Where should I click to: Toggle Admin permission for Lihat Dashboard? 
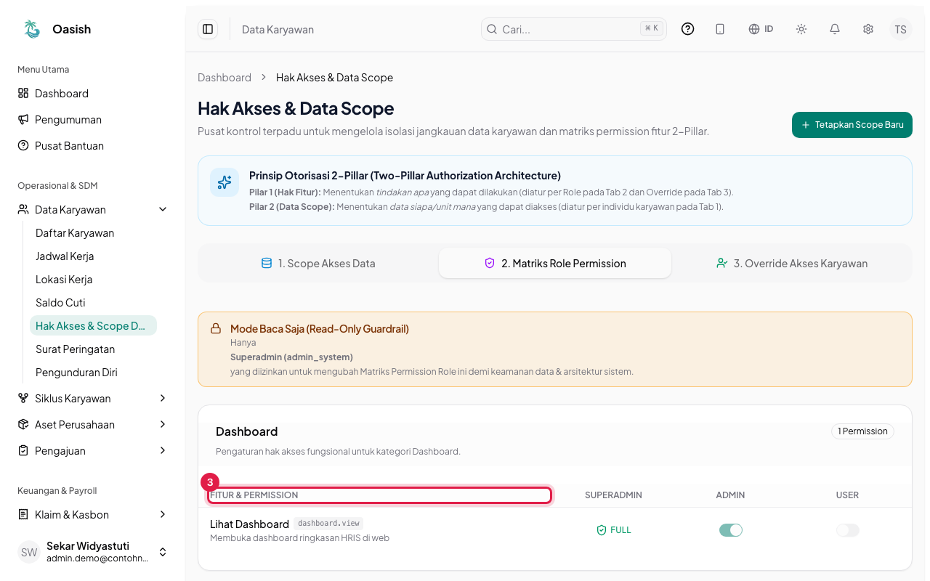pyautogui.click(x=730, y=530)
